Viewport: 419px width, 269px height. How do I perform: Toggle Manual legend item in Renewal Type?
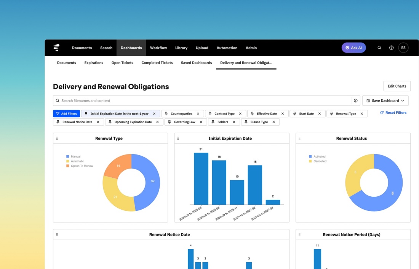pos(75,156)
